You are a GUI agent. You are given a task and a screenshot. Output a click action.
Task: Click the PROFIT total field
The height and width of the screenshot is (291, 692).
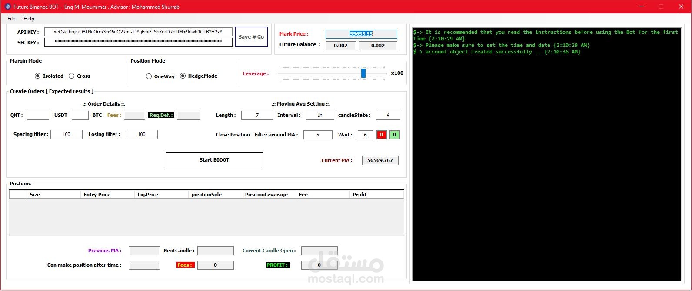tap(319, 265)
